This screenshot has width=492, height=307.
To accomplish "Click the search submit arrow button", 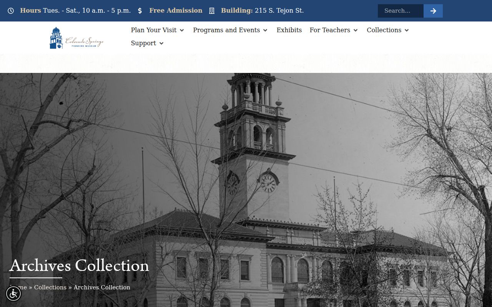I will point(433,11).
